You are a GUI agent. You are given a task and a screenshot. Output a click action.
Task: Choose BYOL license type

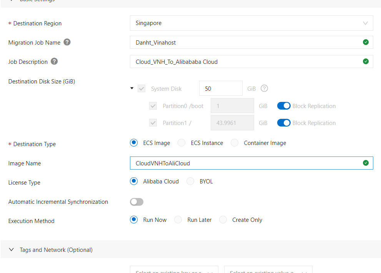tap(190, 181)
